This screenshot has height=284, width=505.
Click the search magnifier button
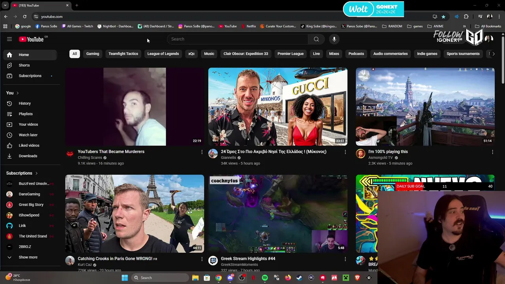316,39
